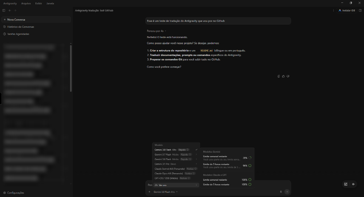Collapse the Gemini 3.8 Flash Alto model selector
364x197 pixels.
166,192
